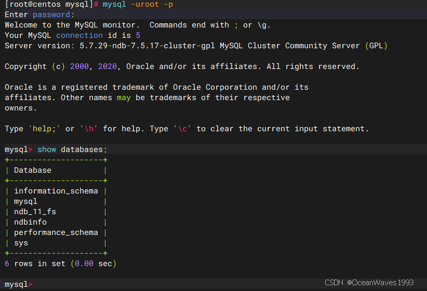Click the 'show databases;' command
The width and height of the screenshot is (427, 291).
tap(72, 149)
